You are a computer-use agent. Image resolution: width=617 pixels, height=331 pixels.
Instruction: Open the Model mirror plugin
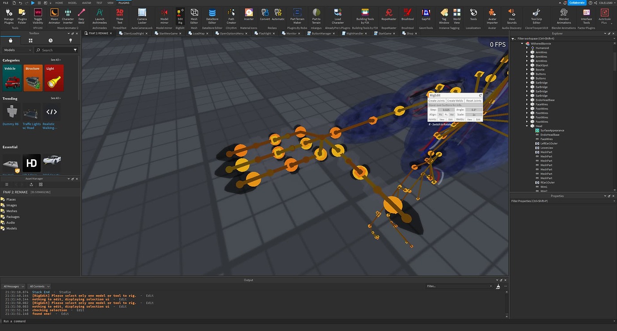[165, 16]
